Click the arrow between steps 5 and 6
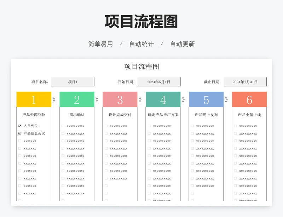The image size is (283, 217). [x=226, y=99]
